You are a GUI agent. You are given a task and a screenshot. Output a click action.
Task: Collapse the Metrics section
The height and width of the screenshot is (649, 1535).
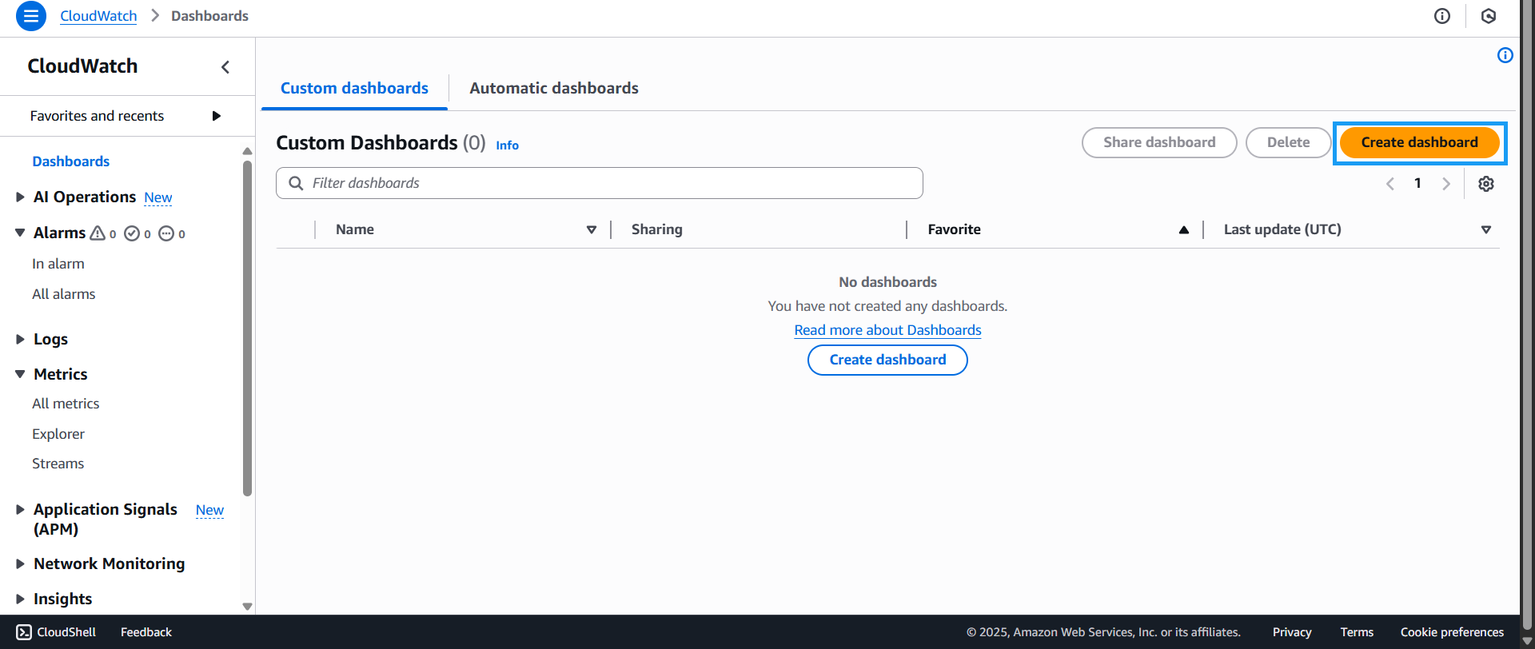pyautogui.click(x=21, y=374)
